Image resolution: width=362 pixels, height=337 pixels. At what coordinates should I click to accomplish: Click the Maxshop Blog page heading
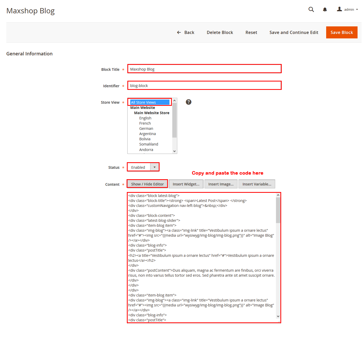click(30, 11)
